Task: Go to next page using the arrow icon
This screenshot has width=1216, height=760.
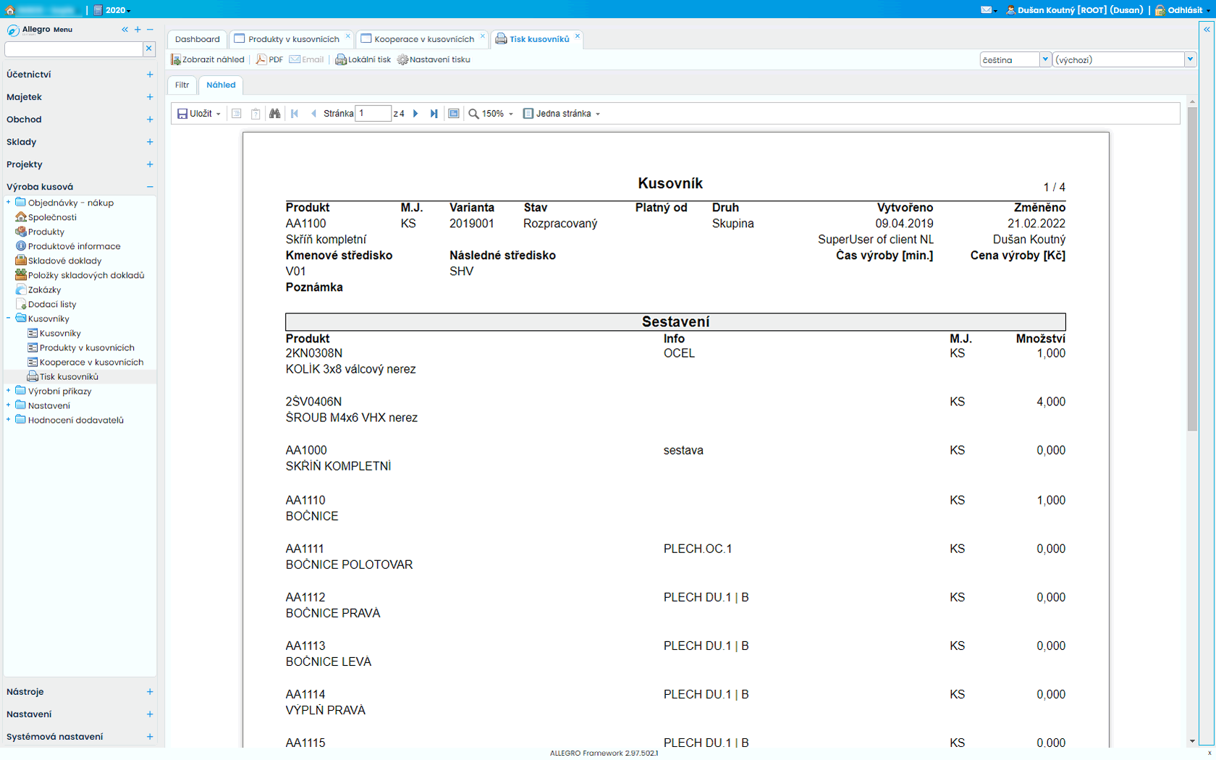Action: point(415,114)
